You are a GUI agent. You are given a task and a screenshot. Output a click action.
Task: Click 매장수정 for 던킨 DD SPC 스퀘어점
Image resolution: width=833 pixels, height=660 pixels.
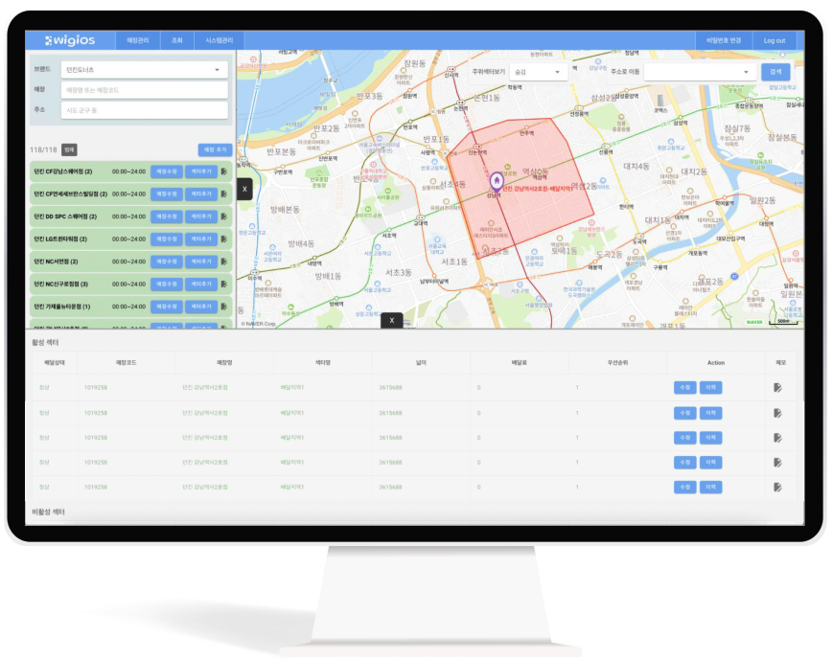click(167, 216)
